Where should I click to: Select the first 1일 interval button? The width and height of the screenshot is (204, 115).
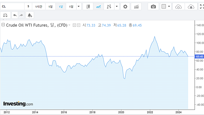(x=50, y=6)
